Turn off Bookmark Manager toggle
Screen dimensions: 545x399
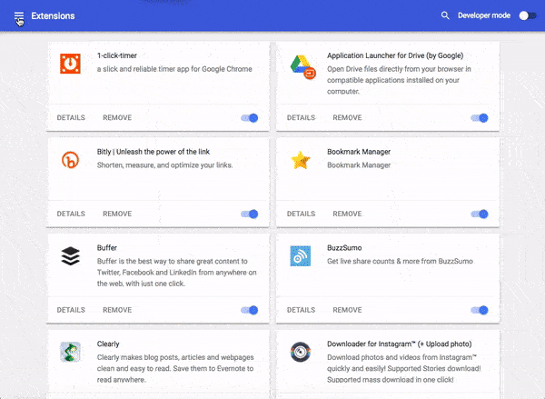(x=480, y=214)
